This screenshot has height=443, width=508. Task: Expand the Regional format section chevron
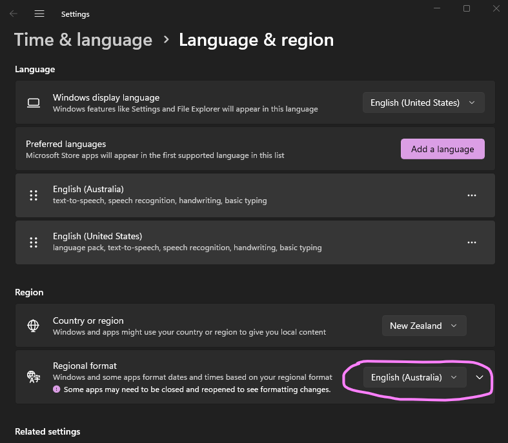point(480,377)
